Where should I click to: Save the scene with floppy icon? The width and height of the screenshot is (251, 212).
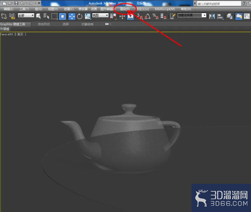[16, 3]
